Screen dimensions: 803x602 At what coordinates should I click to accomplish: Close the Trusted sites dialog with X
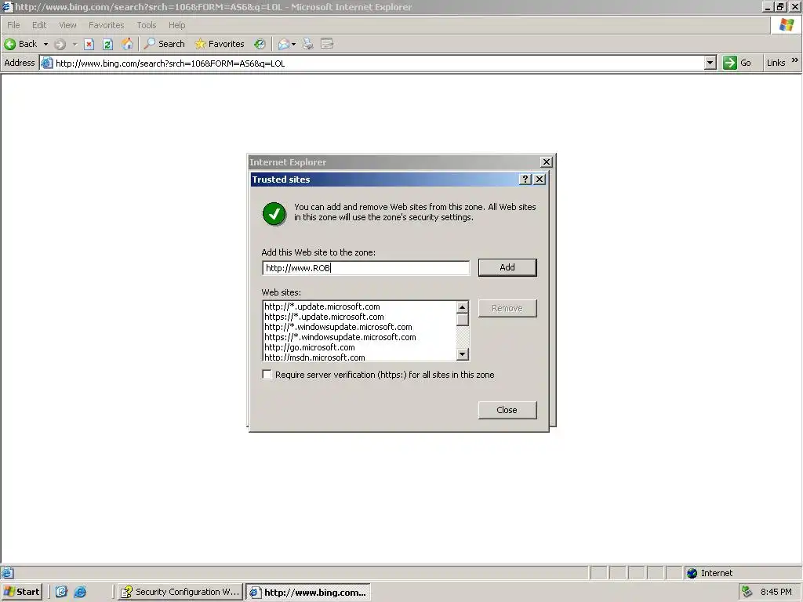(x=540, y=180)
